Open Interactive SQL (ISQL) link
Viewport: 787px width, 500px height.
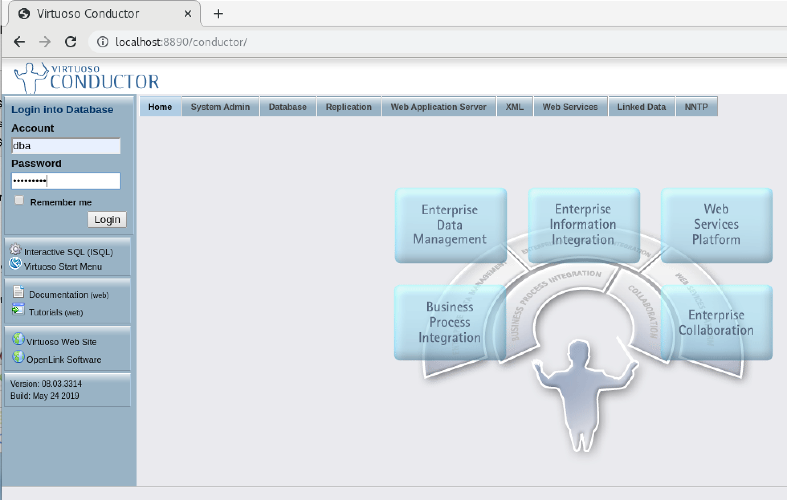(69, 252)
